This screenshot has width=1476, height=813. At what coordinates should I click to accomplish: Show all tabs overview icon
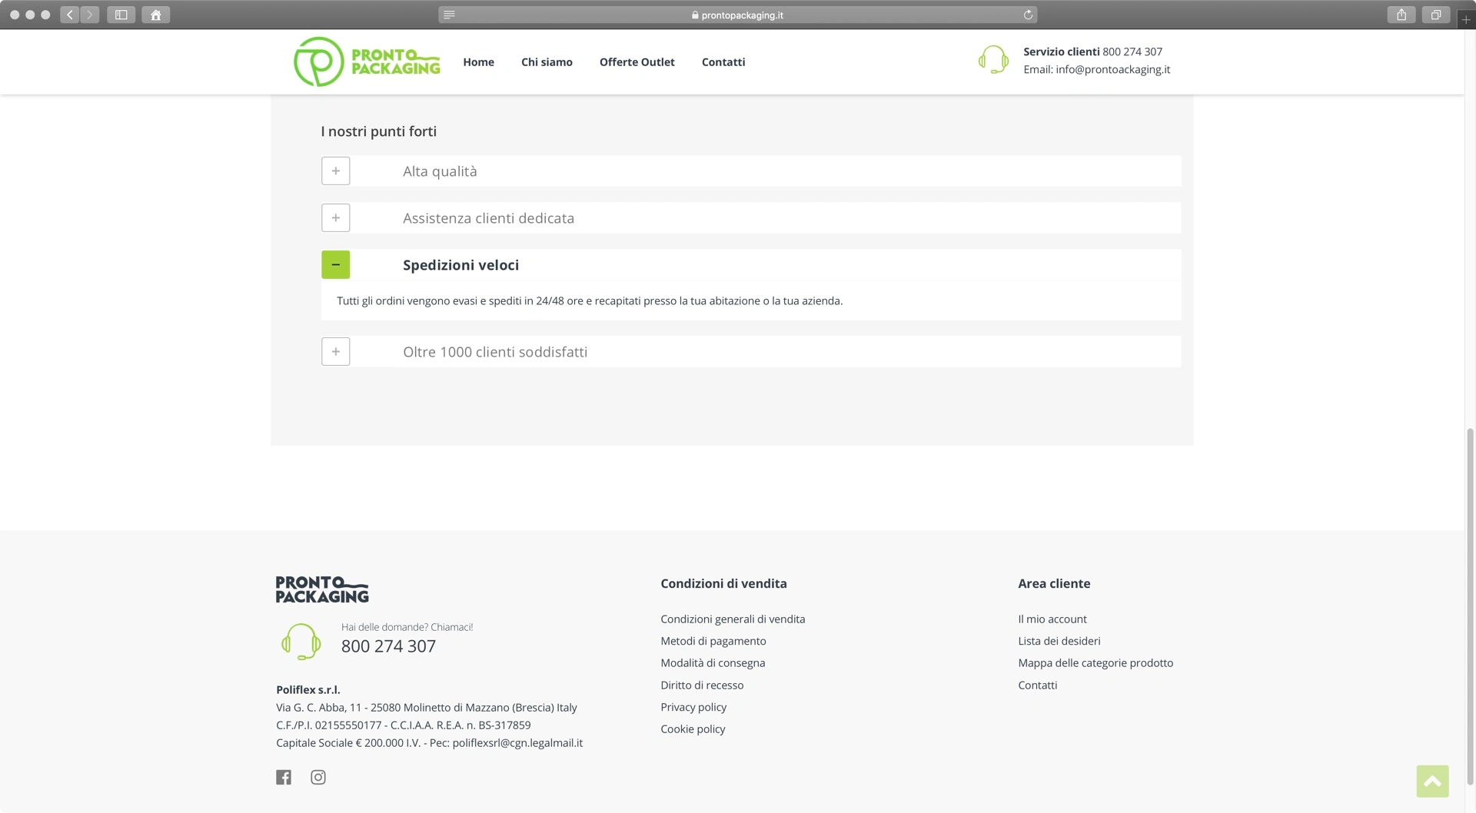tap(1435, 15)
